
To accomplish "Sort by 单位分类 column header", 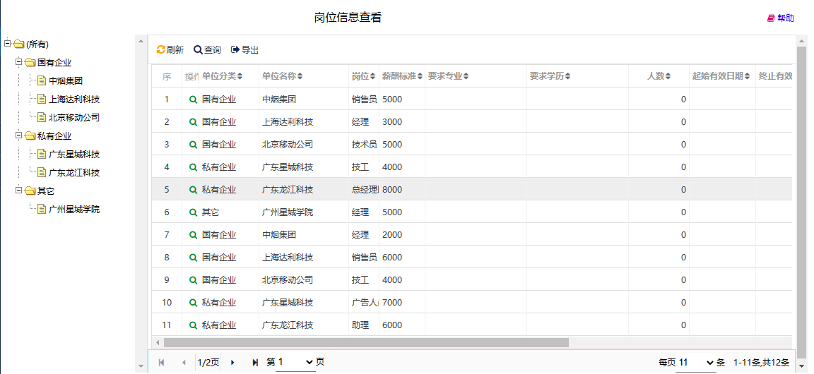I will coord(222,76).
